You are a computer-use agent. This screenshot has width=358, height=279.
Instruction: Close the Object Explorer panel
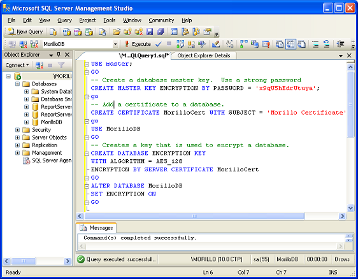(67, 55)
